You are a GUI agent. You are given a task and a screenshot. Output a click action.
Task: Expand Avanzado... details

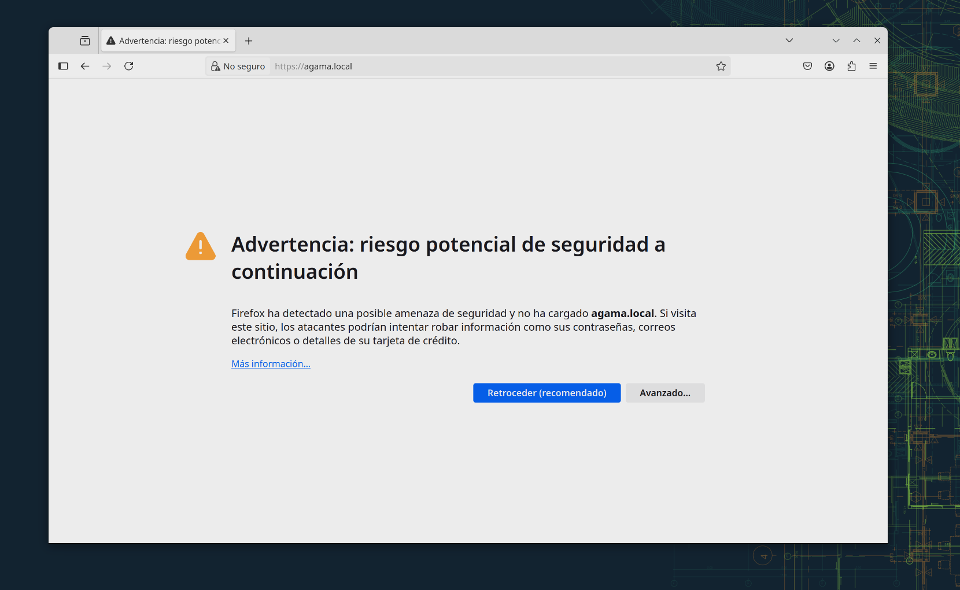(x=664, y=393)
